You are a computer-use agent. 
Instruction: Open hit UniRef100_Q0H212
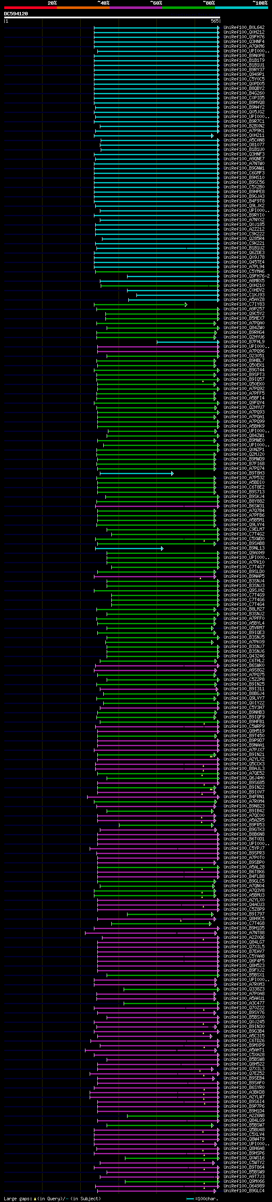(x=244, y=32)
